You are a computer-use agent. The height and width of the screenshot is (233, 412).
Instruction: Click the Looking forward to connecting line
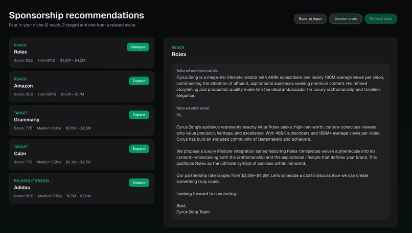pyautogui.click(x=207, y=194)
